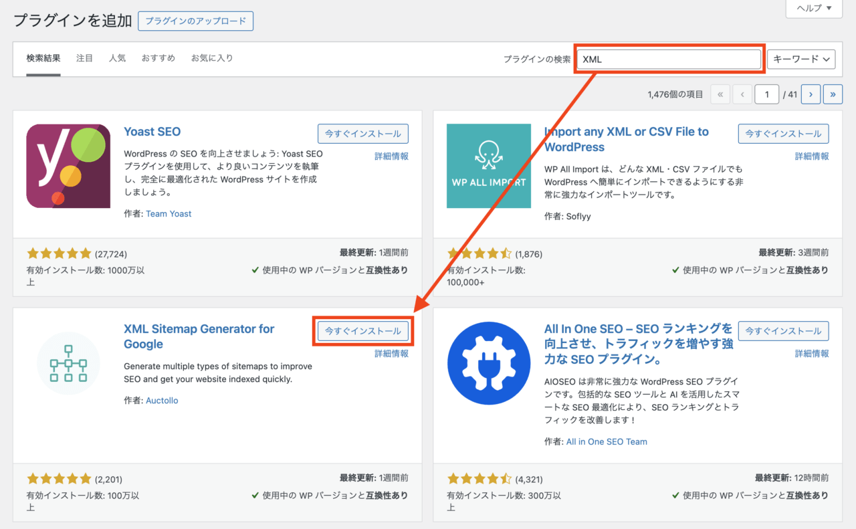856x529 pixels.
Task: Click All In One SEO star rating
Action: click(x=479, y=479)
